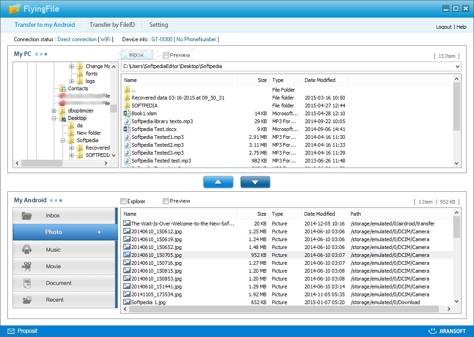Select the Movie category label
The width and height of the screenshot is (474, 337).
53,267
